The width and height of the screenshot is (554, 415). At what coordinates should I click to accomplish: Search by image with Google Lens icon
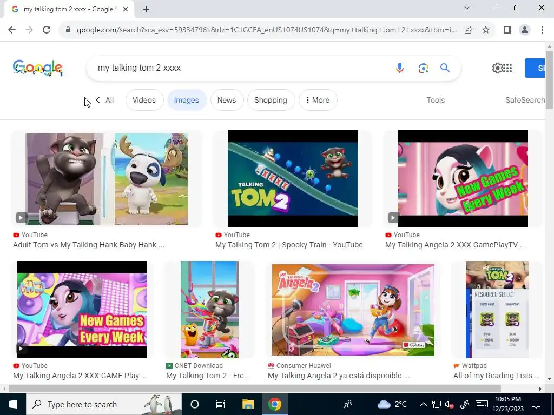(x=423, y=68)
